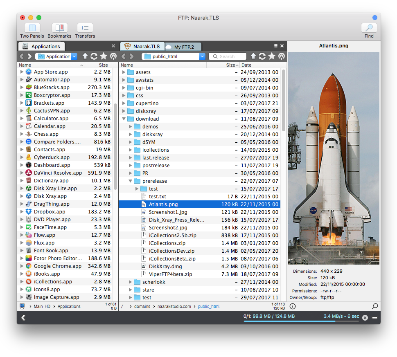Sort remote files by Size column
Image resolution: width=397 pixels, height=357 pixels.
point(223,65)
